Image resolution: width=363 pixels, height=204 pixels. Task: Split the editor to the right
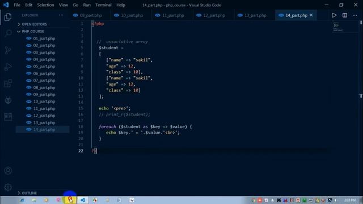point(345,15)
